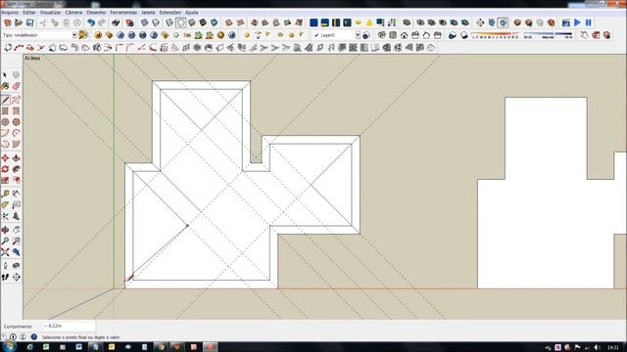This screenshot has height=352, width=627.
Task: Open the Ajuda menu
Action: [x=192, y=13]
